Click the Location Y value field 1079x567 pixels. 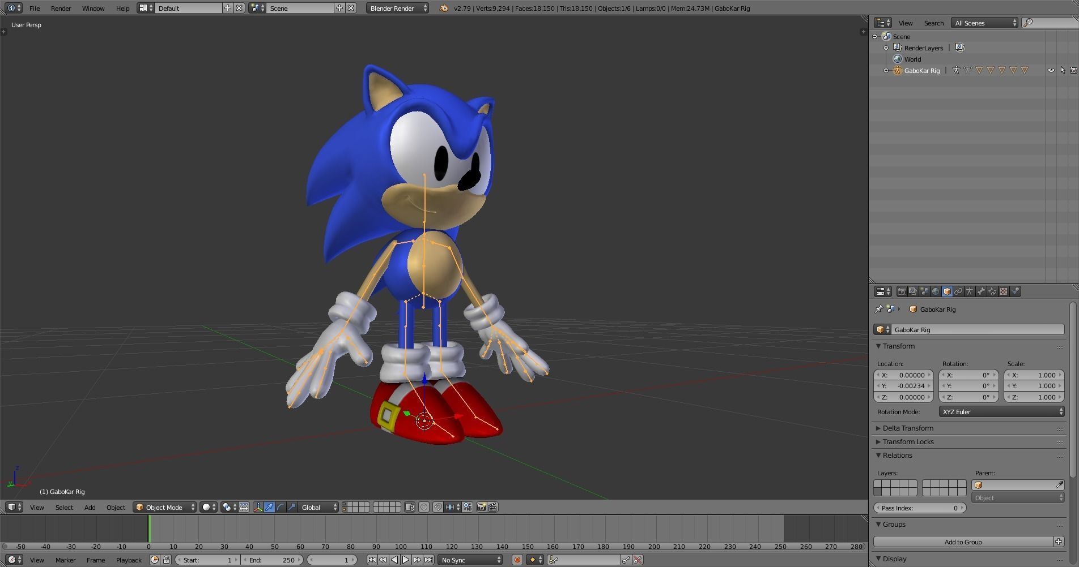(x=903, y=386)
